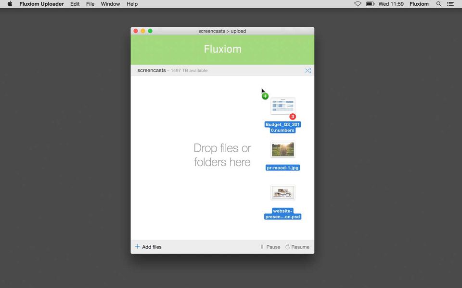Viewport: 462px width, 288px height.
Task: Open the Edit menu
Action: 75,4
